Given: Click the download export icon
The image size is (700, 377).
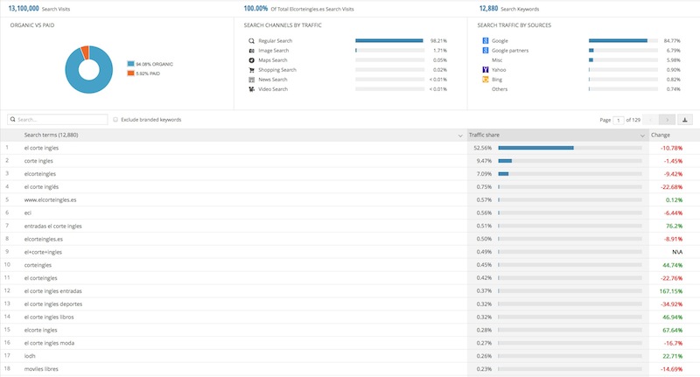Looking at the screenshot, I should tap(685, 120).
